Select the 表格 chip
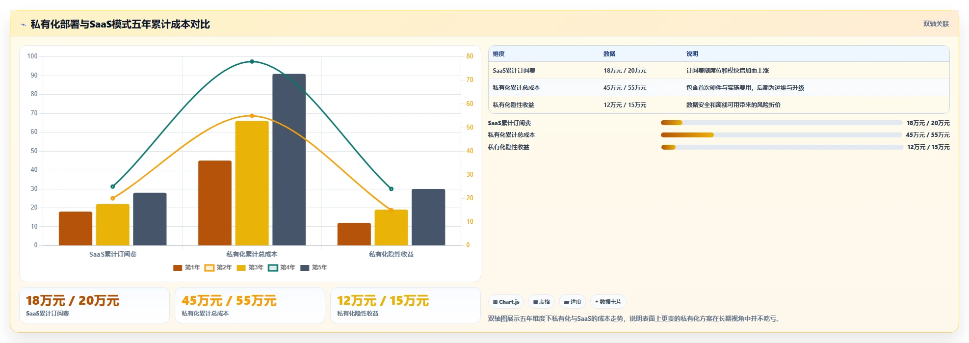This screenshot has height=343, width=969. (541, 302)
